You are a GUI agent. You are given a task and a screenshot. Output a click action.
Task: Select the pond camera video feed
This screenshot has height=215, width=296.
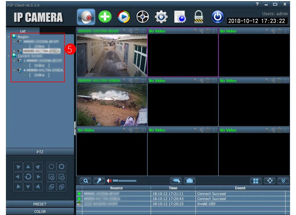[112, 105]
